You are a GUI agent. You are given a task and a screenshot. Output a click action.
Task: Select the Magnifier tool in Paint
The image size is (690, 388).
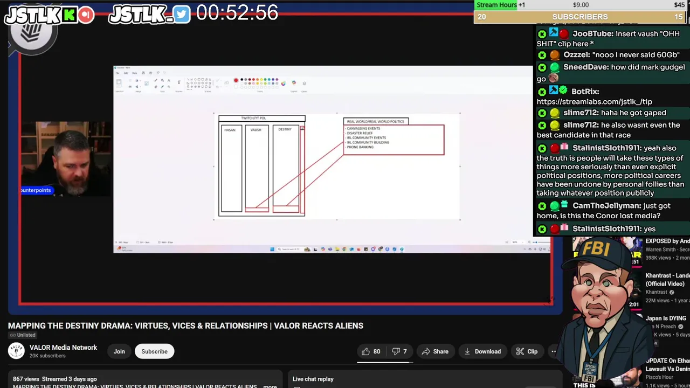tap(169, 87)
